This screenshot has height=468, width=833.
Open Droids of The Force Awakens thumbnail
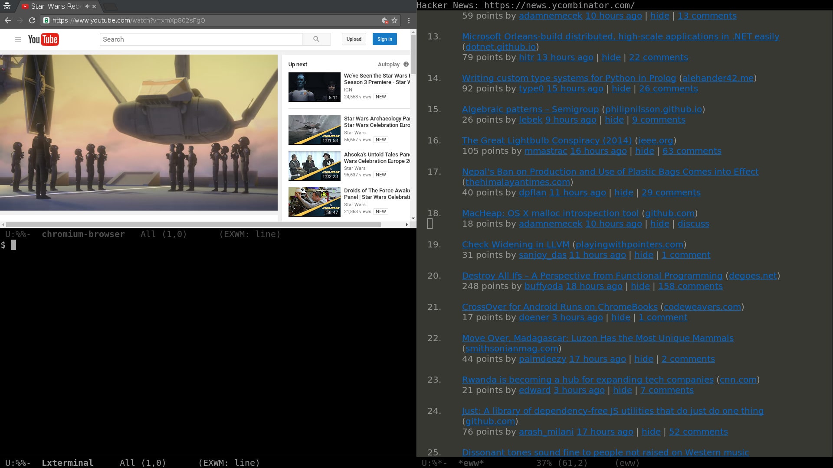(315, 202)
